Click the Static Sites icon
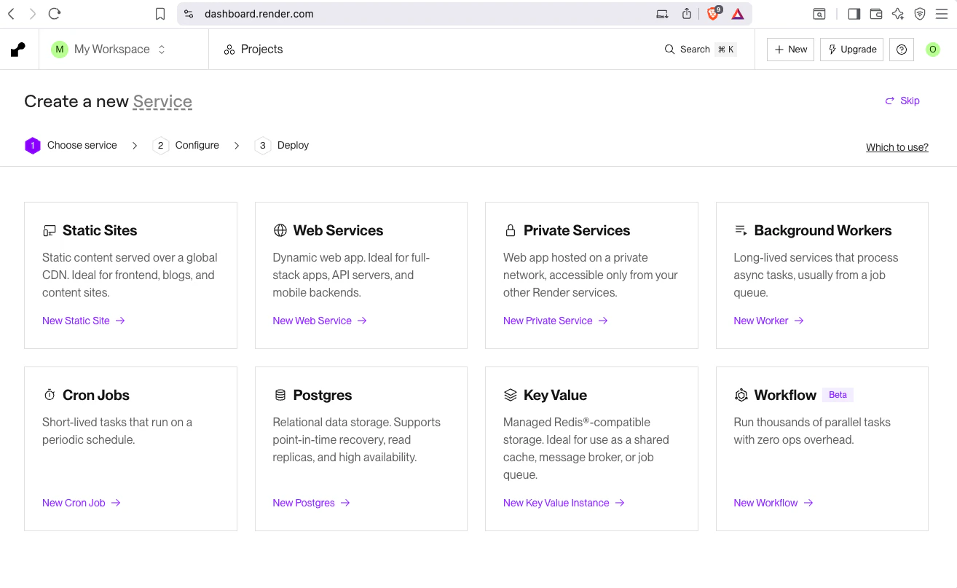Viewport: 957px width, 588px height. [x=50, y=231]
